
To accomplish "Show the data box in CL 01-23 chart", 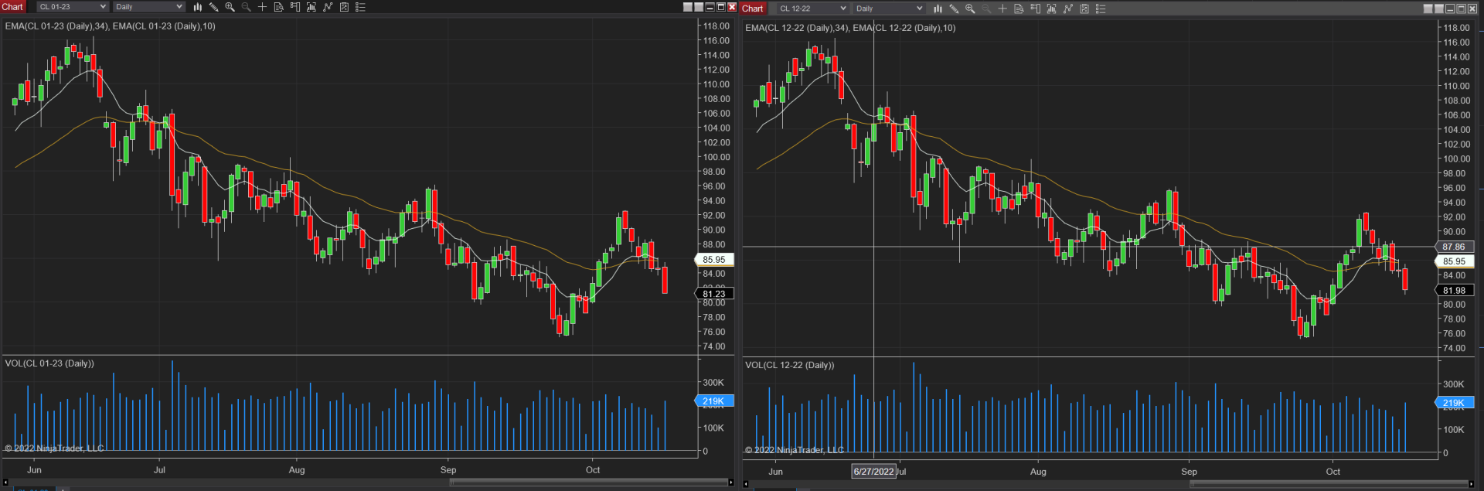I will coord(278,7).
